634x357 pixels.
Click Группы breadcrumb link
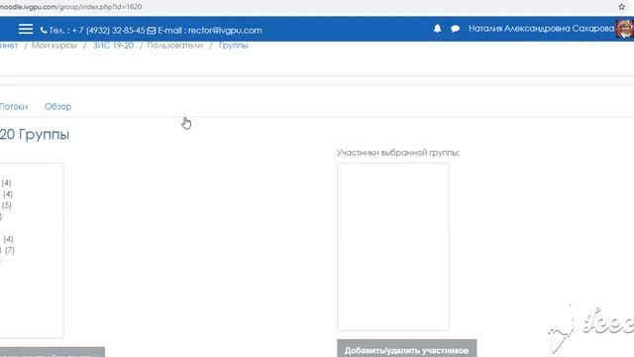234,46
